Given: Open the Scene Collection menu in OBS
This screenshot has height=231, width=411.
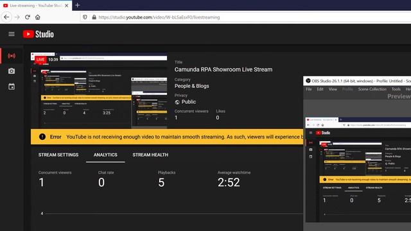Looking at the screenshot, I should click(x=372, y=89).
